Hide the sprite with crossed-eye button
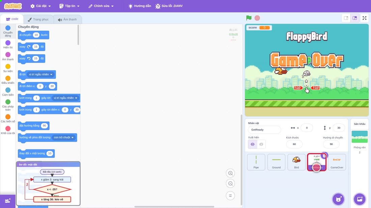Viewport: 371px width, 208px height. [261, 144]
